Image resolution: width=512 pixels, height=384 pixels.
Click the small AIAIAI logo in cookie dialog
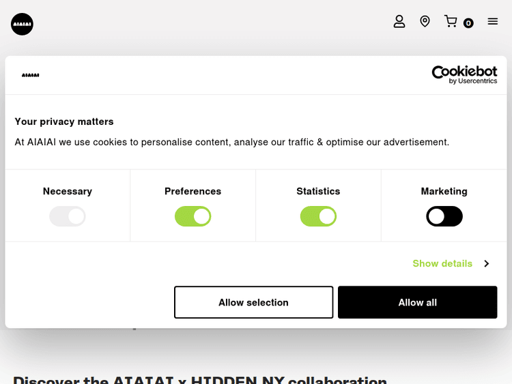tap(31, 75)
